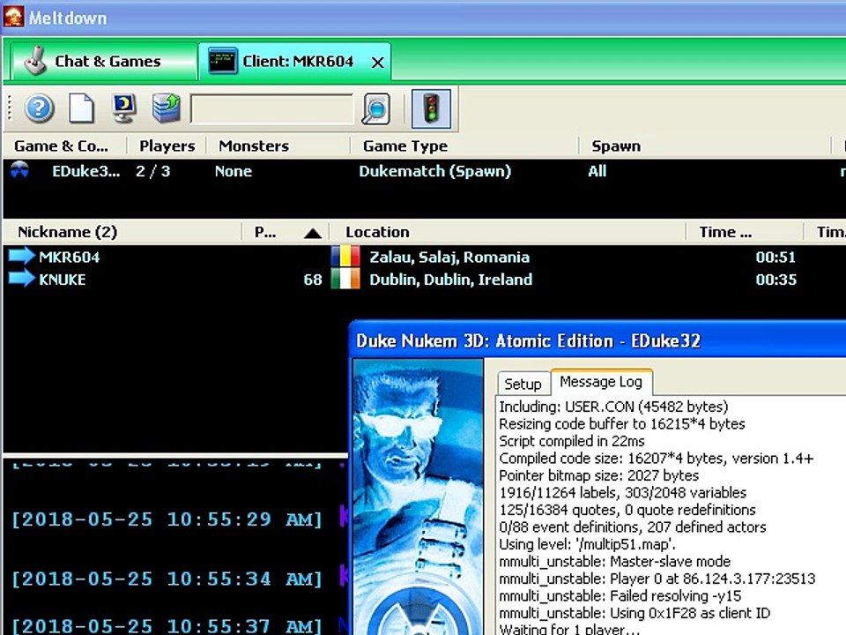Click the magnifier search icon
The image size is (846, 635).
coord(375,108)
